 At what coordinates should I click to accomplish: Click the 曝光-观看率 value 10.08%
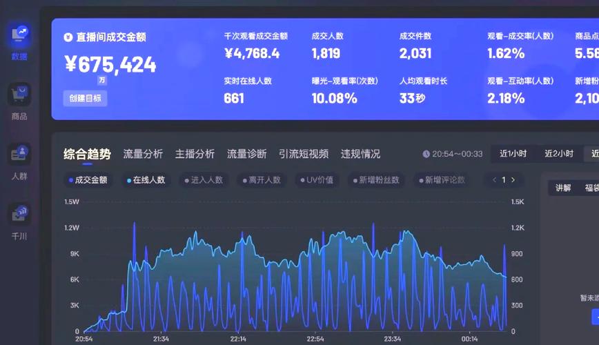coord(334,99)
